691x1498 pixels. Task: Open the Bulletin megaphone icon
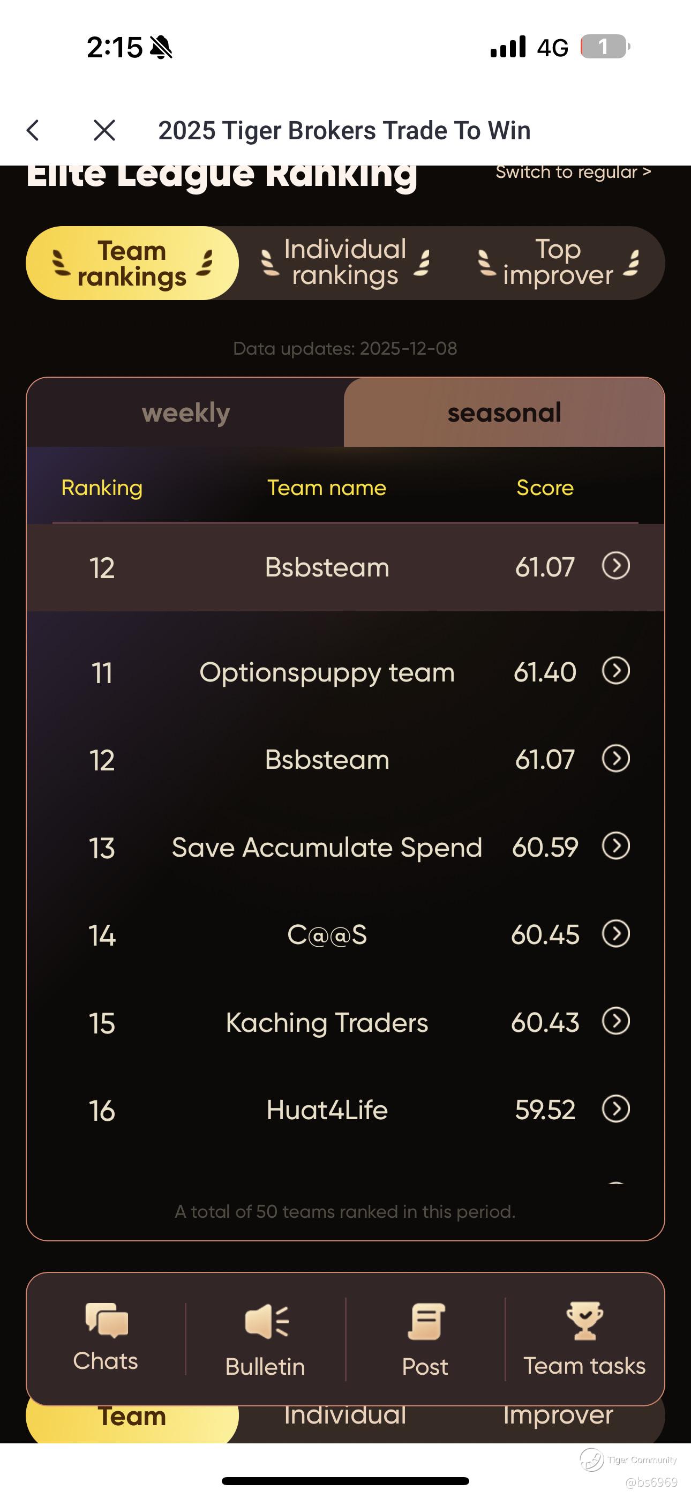coord(266,1321)
